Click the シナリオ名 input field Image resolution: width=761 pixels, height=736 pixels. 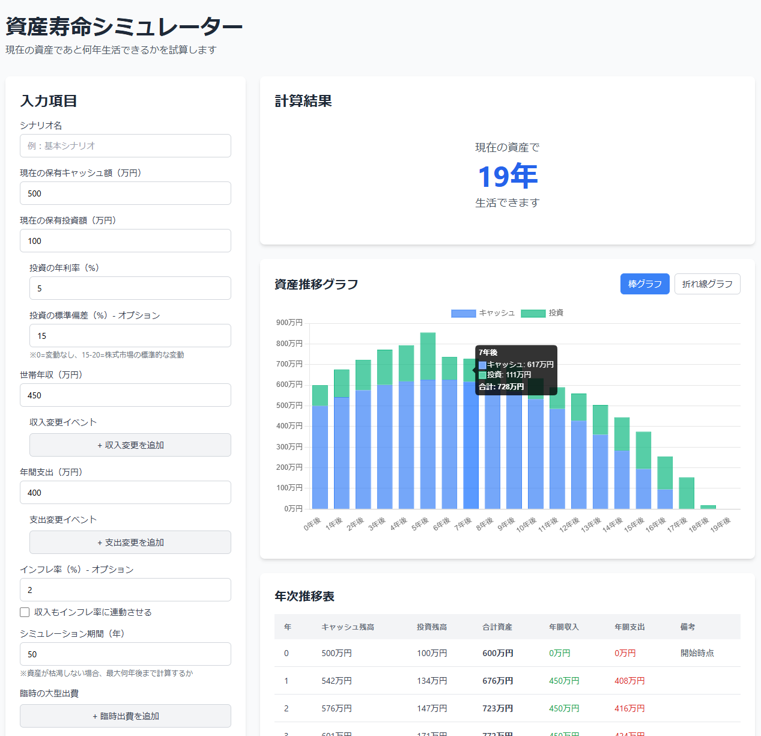coord(126,146)
